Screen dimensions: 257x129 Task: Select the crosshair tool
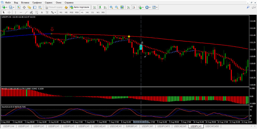tap(9, 12)
